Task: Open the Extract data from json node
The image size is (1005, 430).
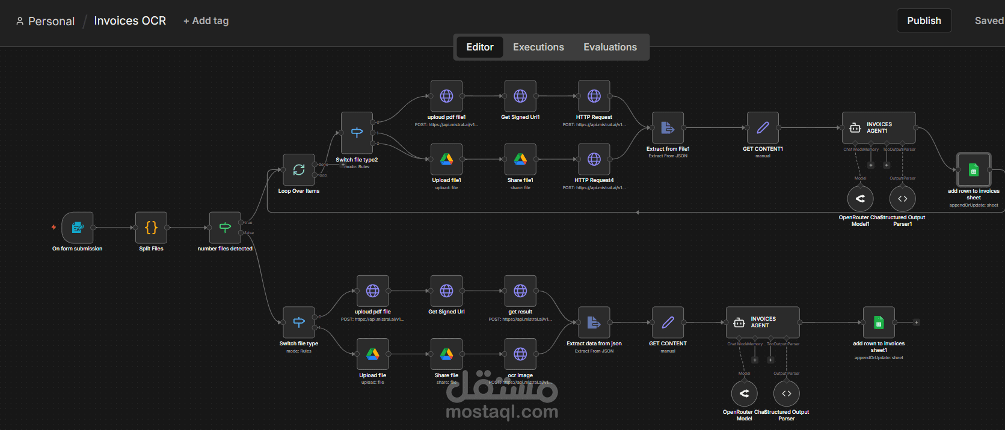Action: (x=594, y=322)
